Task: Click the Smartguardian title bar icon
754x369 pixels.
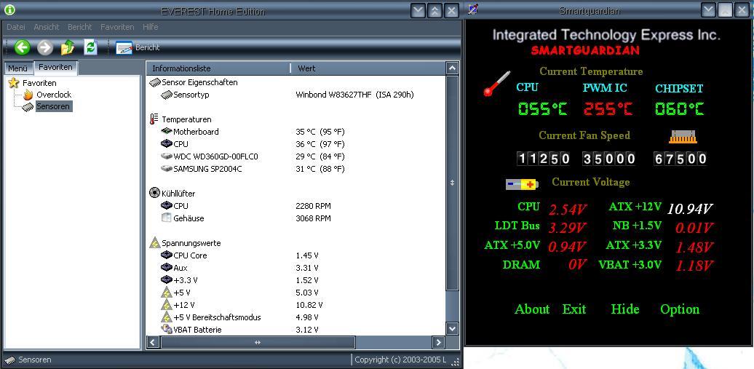Action: (x=474, y=9)
